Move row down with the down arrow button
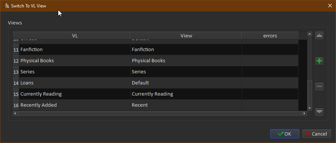The image size is (336, 143). [319, 112]
